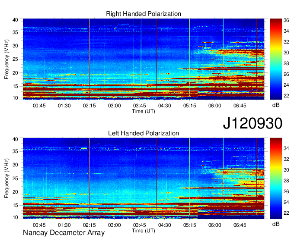Click the 05:15 time tick of Right Handed plot
This screenshot has height=238, width=294.
(x=189, y=106)
